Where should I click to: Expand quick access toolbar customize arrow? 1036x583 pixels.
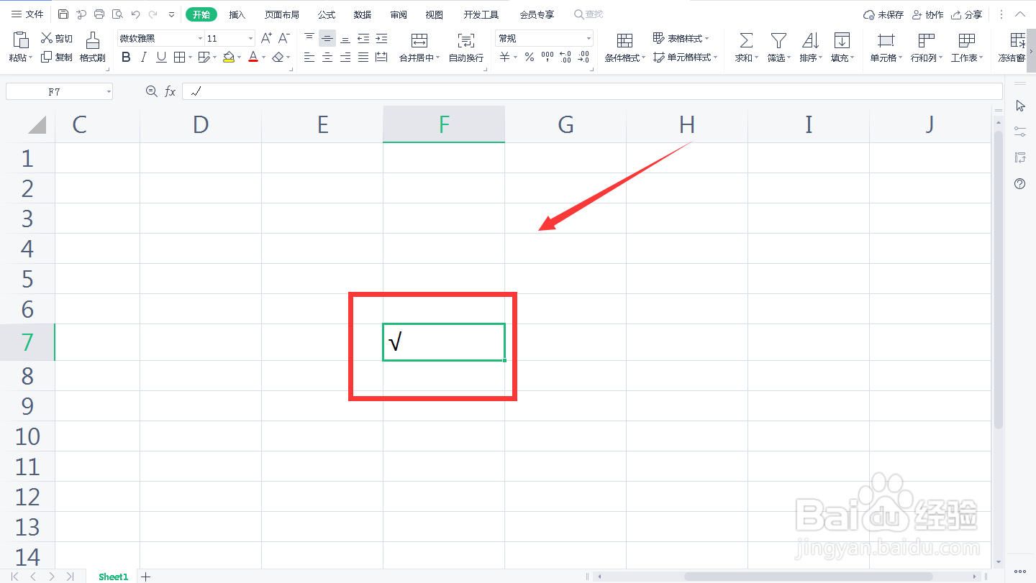pyautogui.click(x=171, y=14)
